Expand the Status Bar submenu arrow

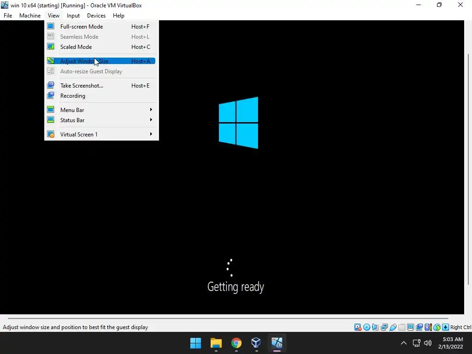click(x=151, y=120)
